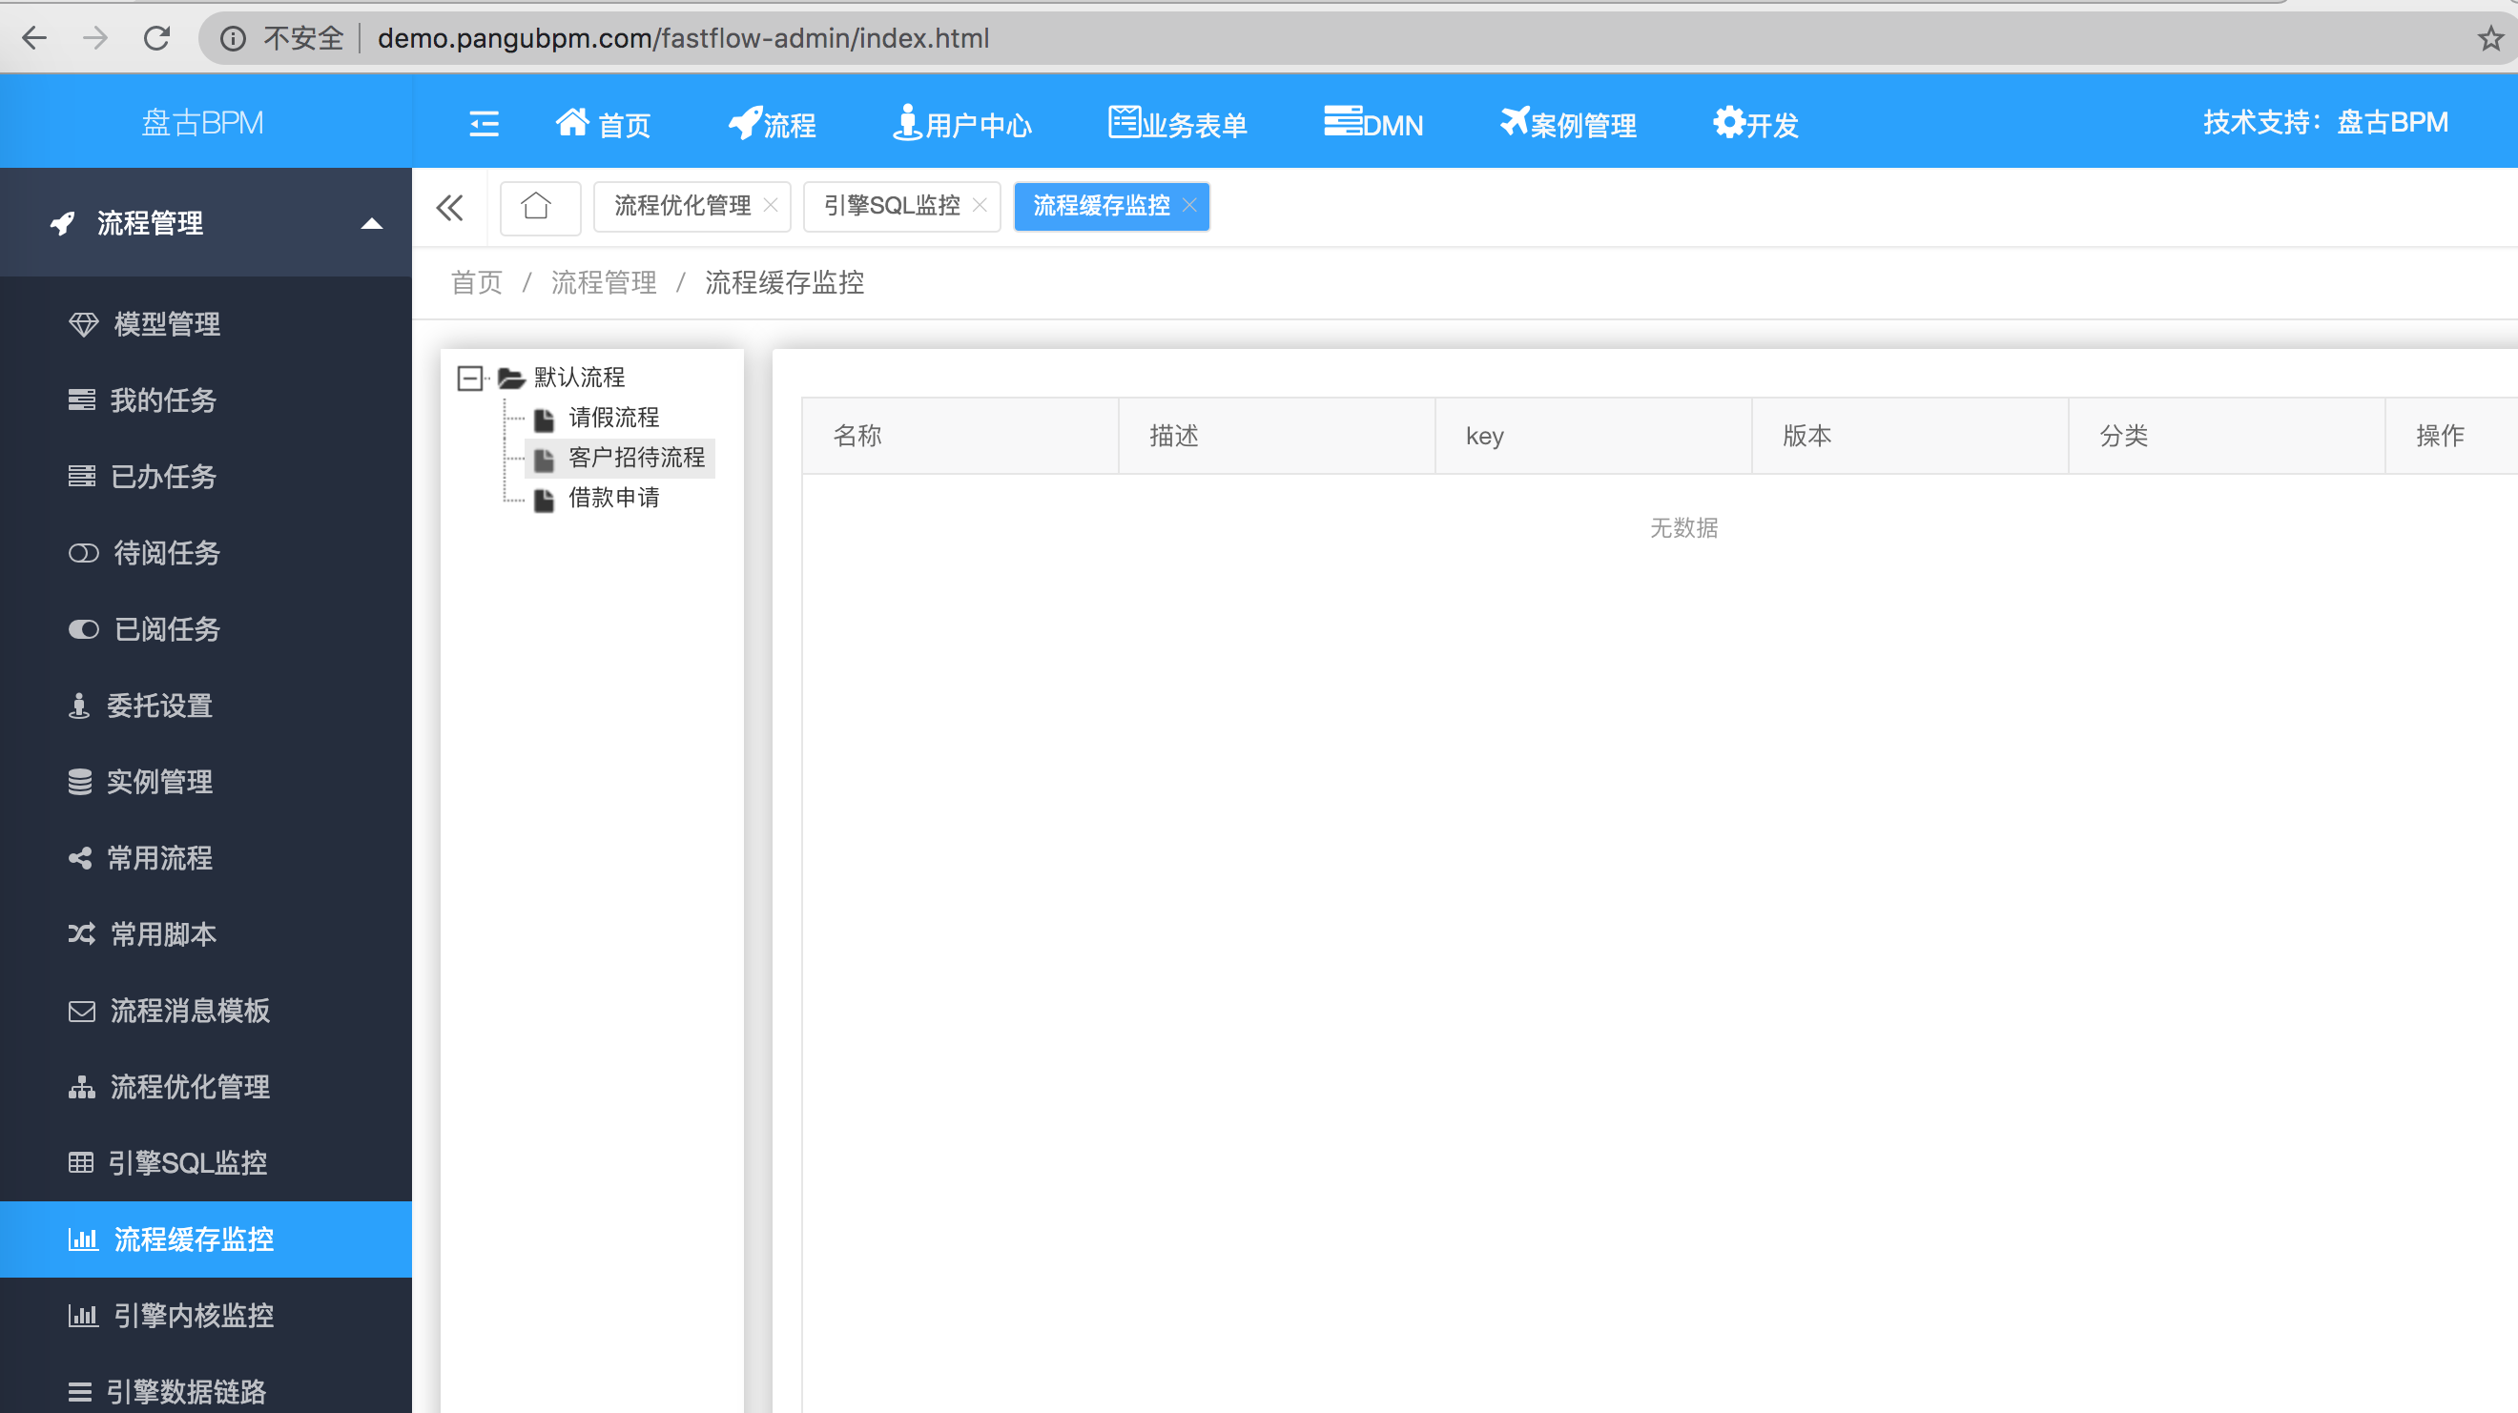Collapse the 默认流程 tree node
The height and width of the screenshot is (1413, 2518).
tap(470, 379)
